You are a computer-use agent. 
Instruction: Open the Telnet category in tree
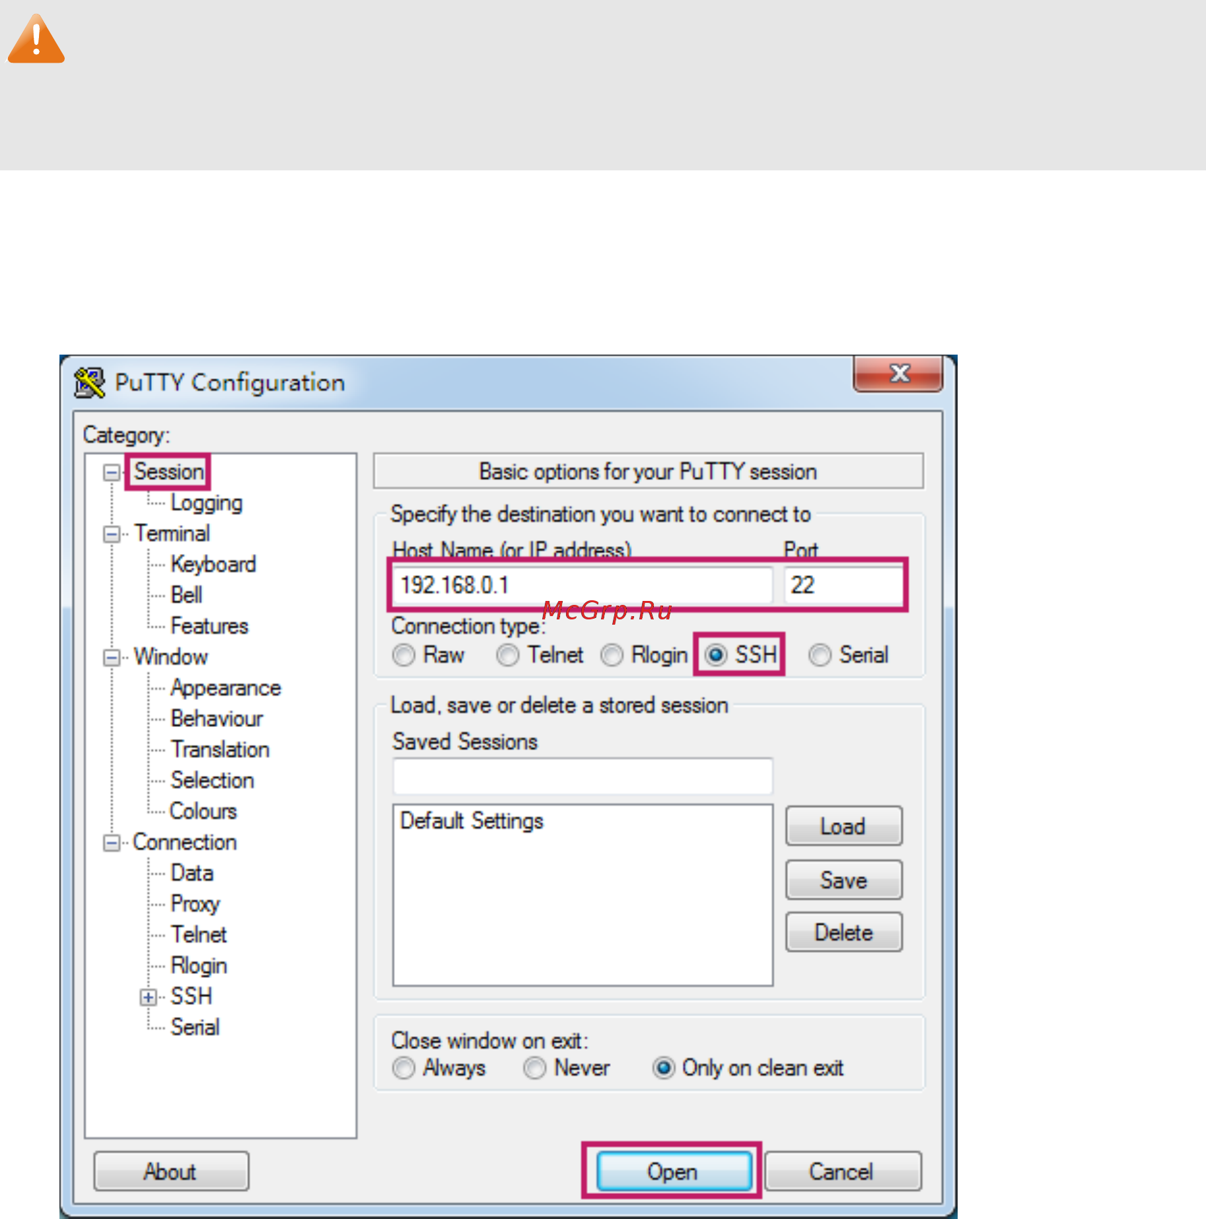(x=199, y=934)
